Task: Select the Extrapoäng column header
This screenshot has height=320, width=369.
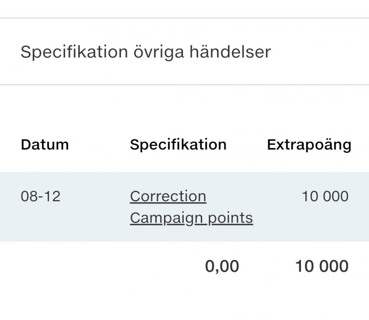Action: point(309,145)
